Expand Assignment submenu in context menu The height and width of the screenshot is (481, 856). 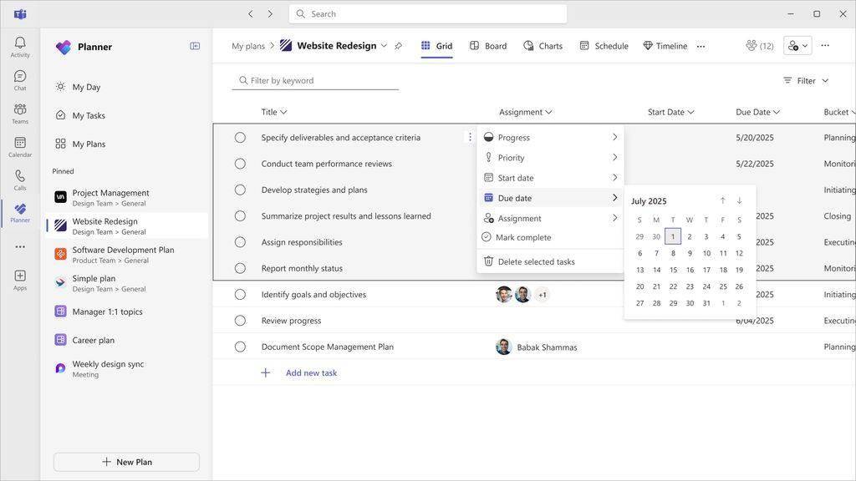click(550, 218)
